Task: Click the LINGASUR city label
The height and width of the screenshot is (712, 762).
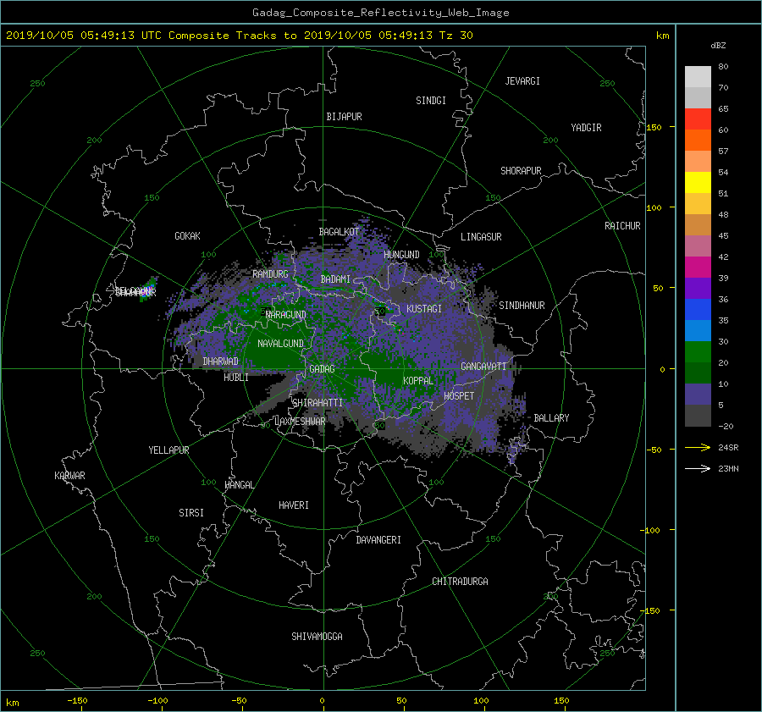Action: pos(481,237)
